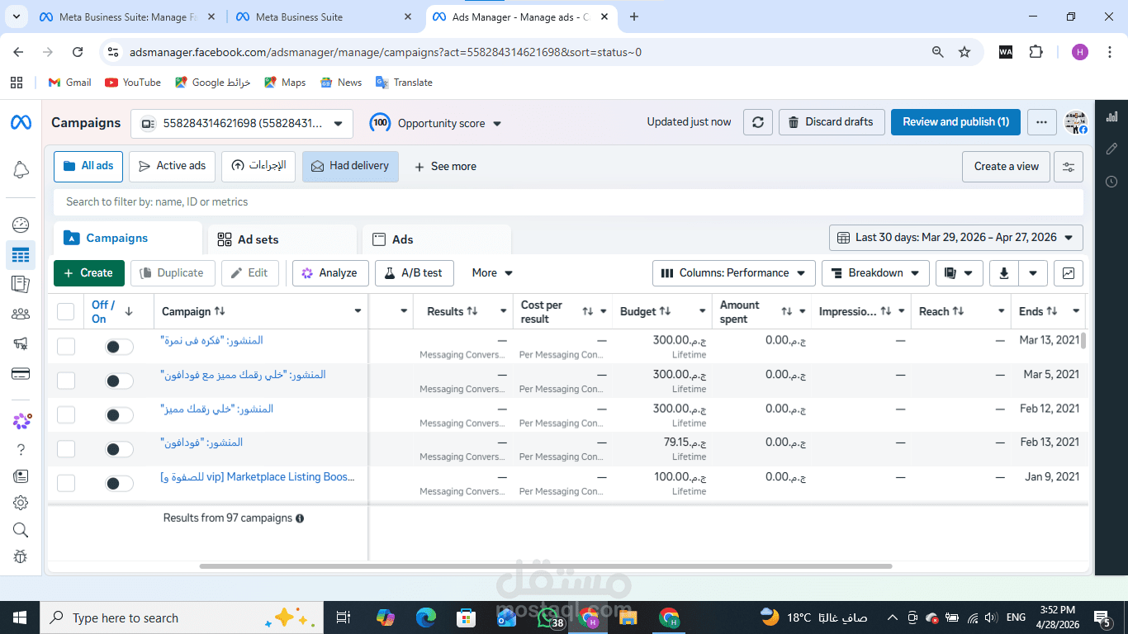The width and height of the screenshot is (1128, 634).
Task: Click the Create a view button
Action: (x=1007, y=167)
